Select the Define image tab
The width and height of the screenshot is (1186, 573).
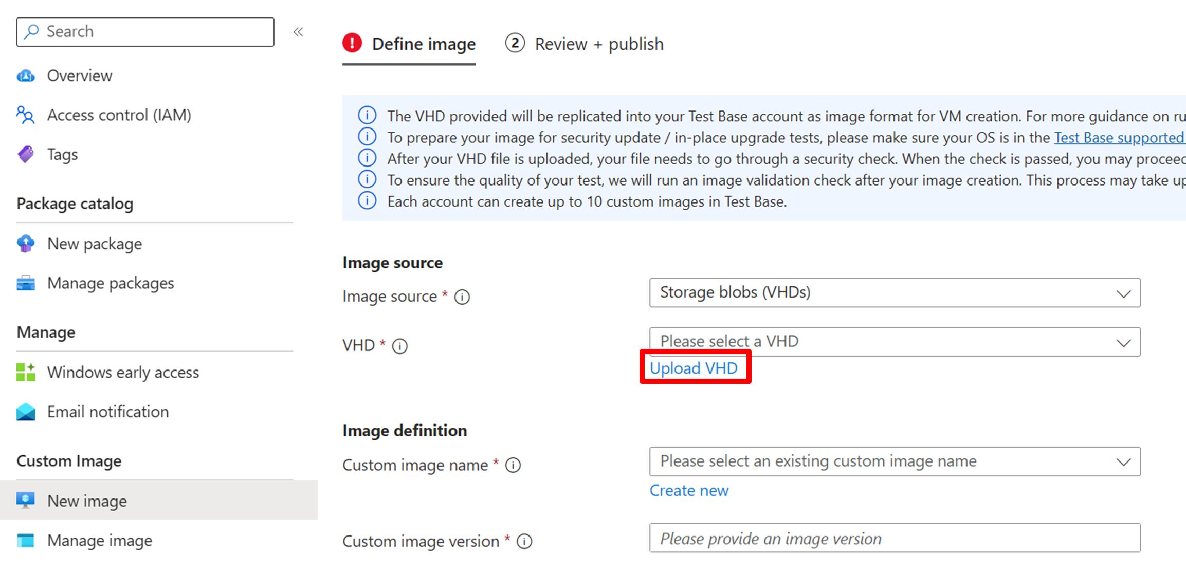click(409, 45)
